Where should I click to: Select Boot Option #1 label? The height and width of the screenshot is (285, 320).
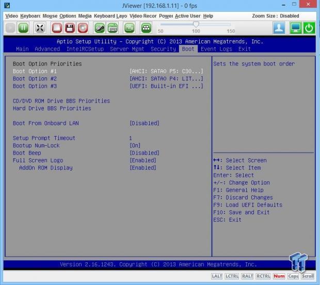pyautogui.click(x=35, y=71)
